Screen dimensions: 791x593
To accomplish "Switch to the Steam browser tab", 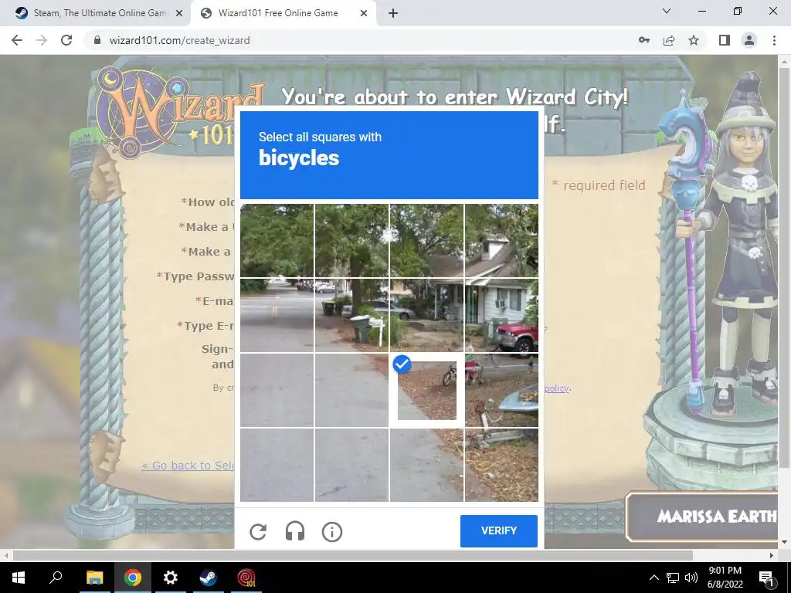I will 95,13.
